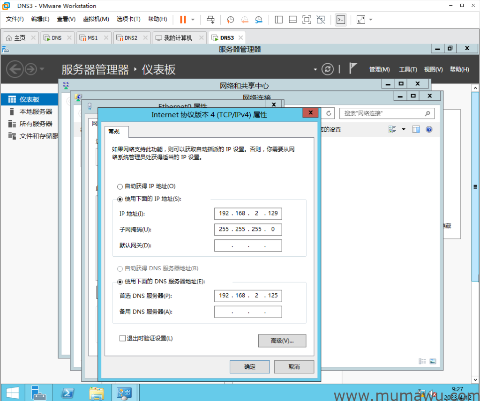Open PowerShell from the taskbar
This screenshot has width=480, height=401.
click(x=67, y=394)
